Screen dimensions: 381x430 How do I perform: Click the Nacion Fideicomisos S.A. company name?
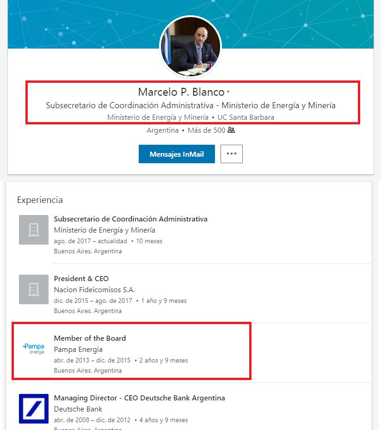94,290
